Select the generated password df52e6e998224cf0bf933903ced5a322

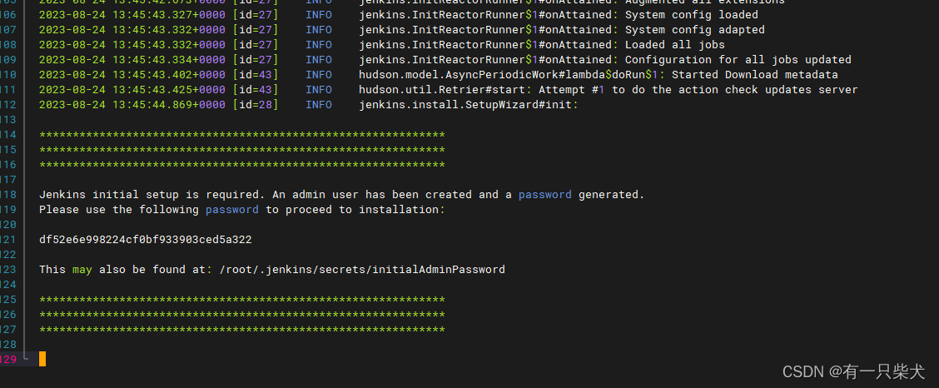pyautogui.click(x=146, y=240)
